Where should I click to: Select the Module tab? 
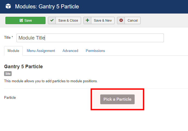(13, 51)
